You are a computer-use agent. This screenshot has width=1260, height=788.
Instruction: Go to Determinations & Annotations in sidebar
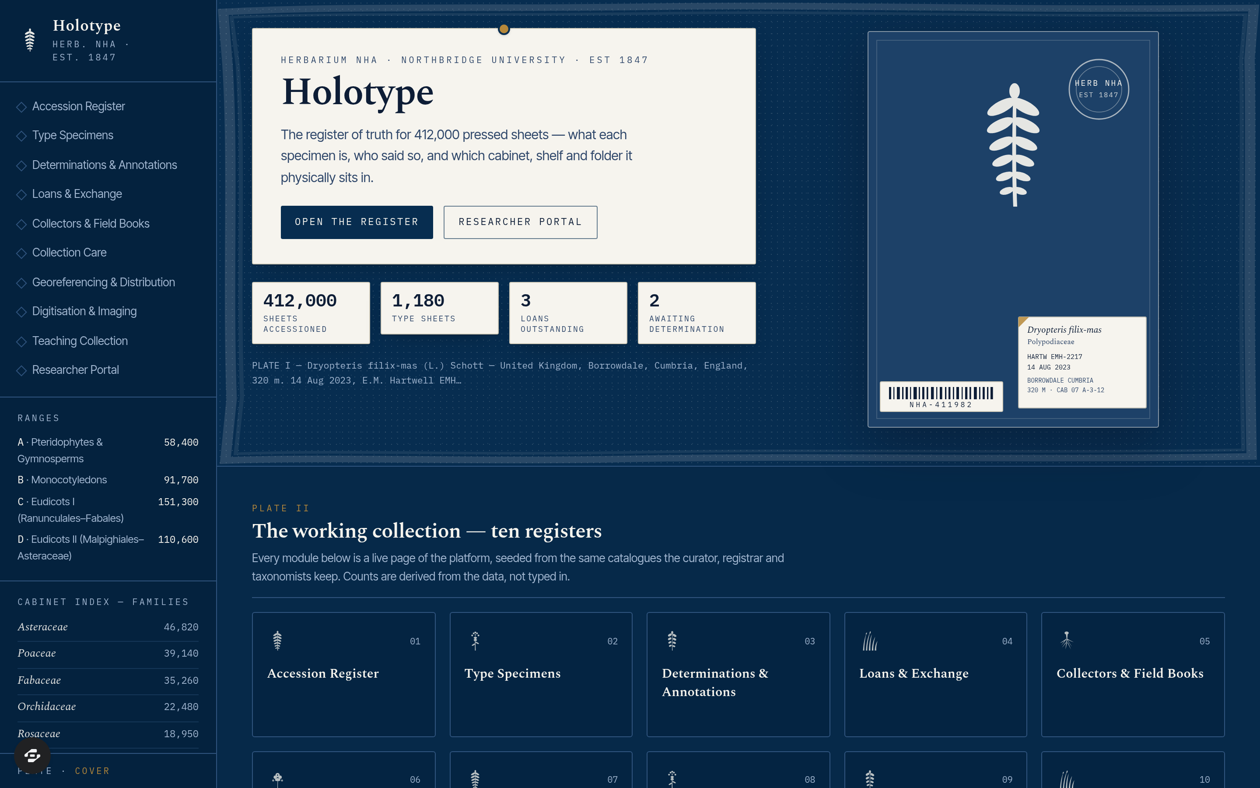coord(104,165)
